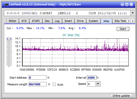Select the drive info field showing iHBS112
Screen dimensions: 137x99
67,13
